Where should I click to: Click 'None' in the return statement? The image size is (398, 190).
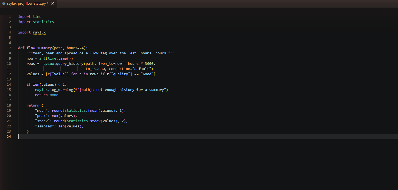(x=54, y=95)
